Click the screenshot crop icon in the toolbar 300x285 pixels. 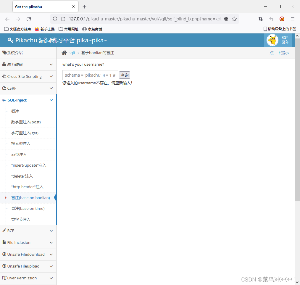point(261,19)
